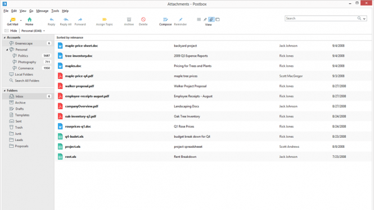Image resolution: width=374 pixels, height=210 pixels.
Task: Select the Commerce topic folder
Action: (x=28, y=68)
